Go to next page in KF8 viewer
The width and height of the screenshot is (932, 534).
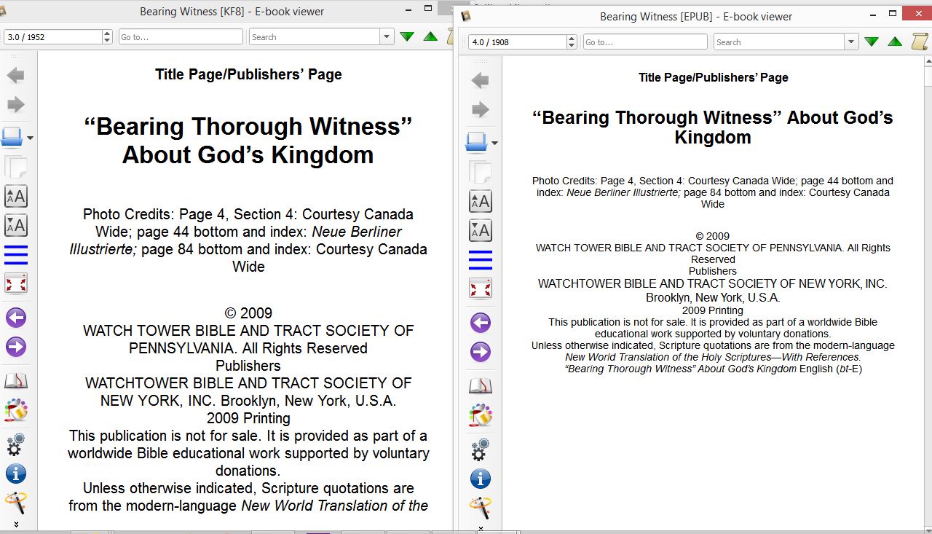[x=16, y=347]
